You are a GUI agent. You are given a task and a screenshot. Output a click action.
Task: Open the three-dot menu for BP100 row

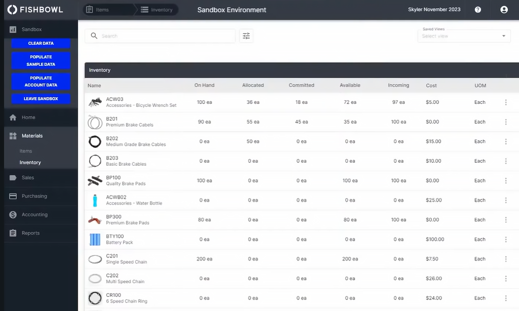click(506, 181)
